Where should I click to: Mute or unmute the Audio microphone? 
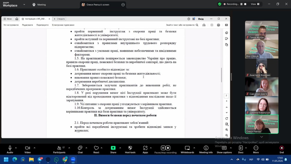pos(10,148)
